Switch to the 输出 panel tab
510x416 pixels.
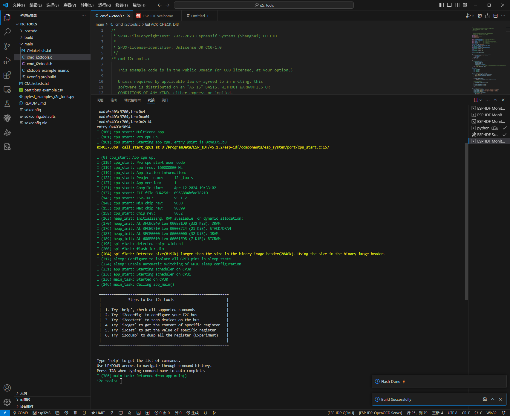click(x=114, y=100)
